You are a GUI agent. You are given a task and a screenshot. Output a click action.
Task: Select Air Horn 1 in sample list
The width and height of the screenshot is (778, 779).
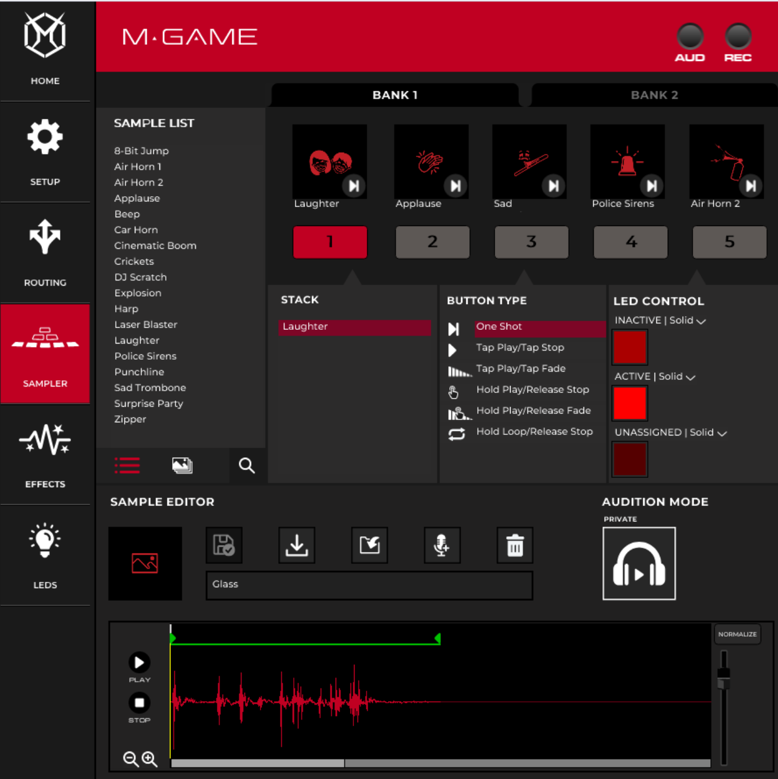[x=138, y=167]
